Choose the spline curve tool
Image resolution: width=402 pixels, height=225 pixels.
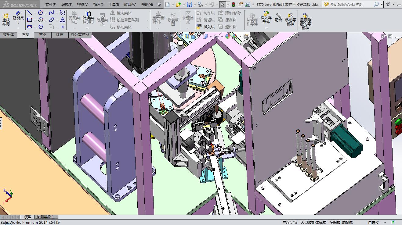[x=51, y=13]
